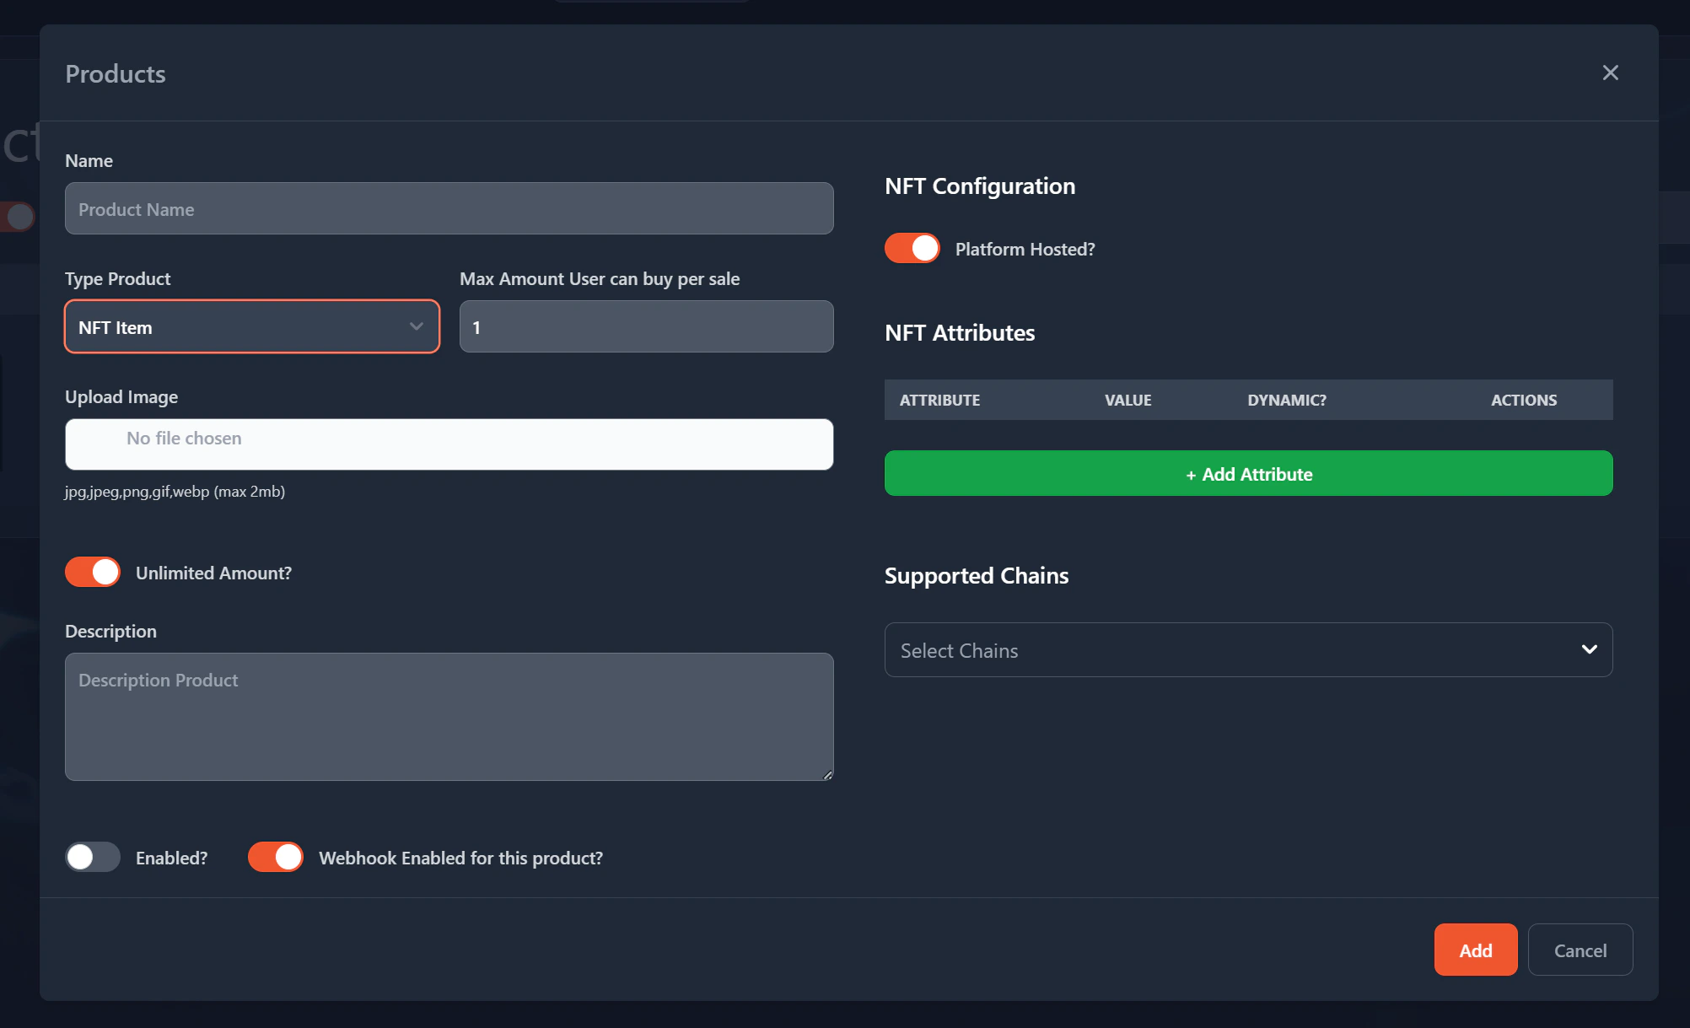Viewport: 1690px width, 1028px height.
Task: Turn off the Unlimited Amount toggle
Action: pyautogui.click(x=92, y=572)
